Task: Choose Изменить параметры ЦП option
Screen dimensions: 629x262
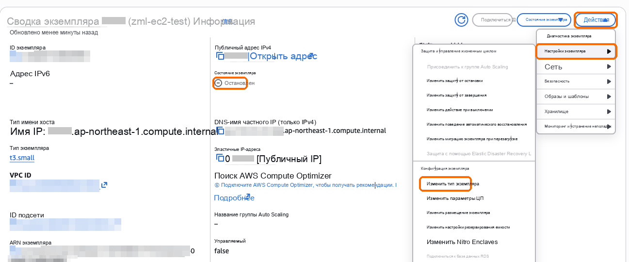Action: click(x=455, y=198)
